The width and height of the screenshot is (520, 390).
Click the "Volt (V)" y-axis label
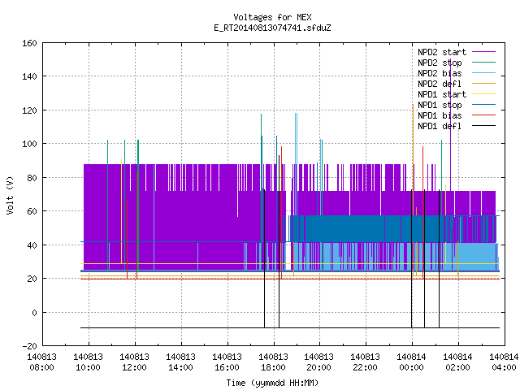click(x=10, y=196)
